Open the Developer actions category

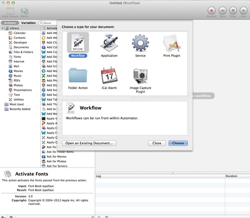point(20,43)
